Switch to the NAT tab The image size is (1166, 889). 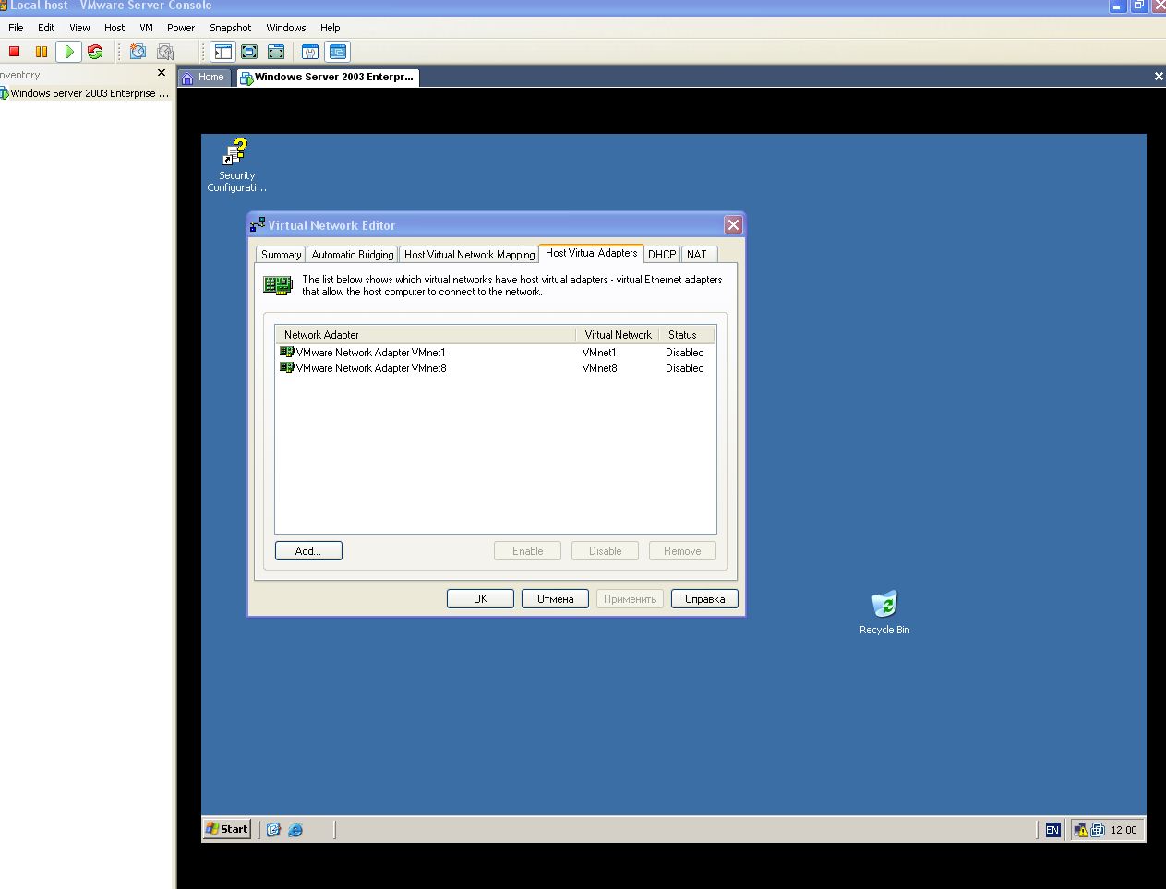[x=697, y=255]
